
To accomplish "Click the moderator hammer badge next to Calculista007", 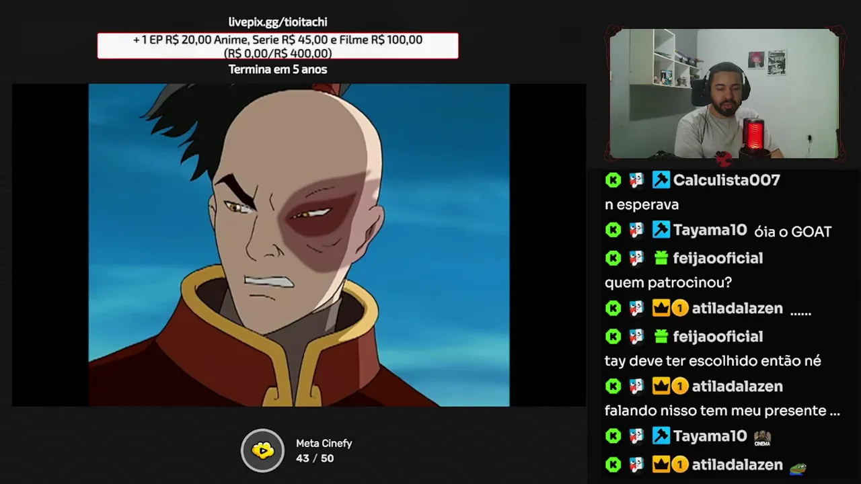I will tap(661, 180).
